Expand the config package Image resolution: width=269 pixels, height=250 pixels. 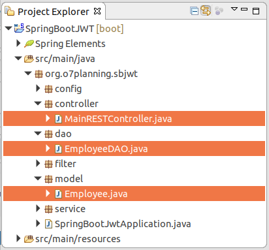38,88
